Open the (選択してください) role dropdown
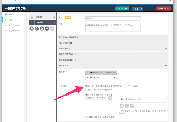This screenshot has height=122, width=177. click(x=96, y=98)
